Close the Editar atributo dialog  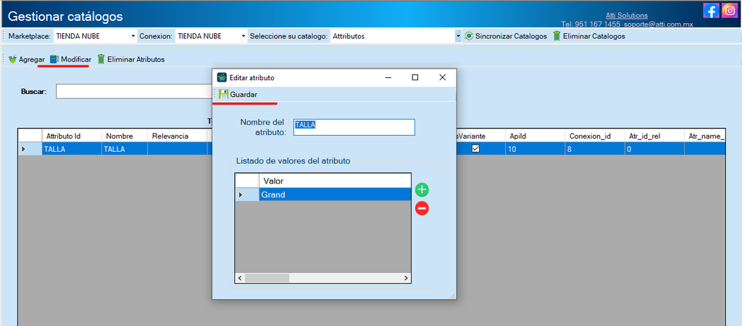tap(443, 77)
